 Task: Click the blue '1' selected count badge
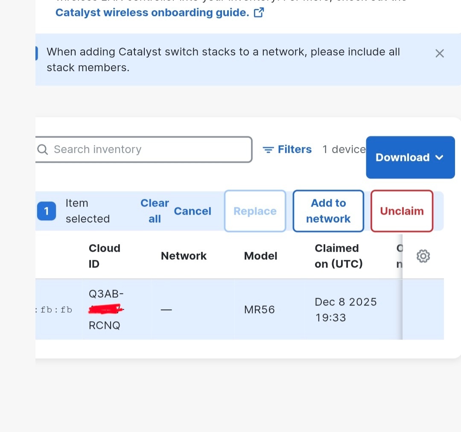click(x=47, y=210)
